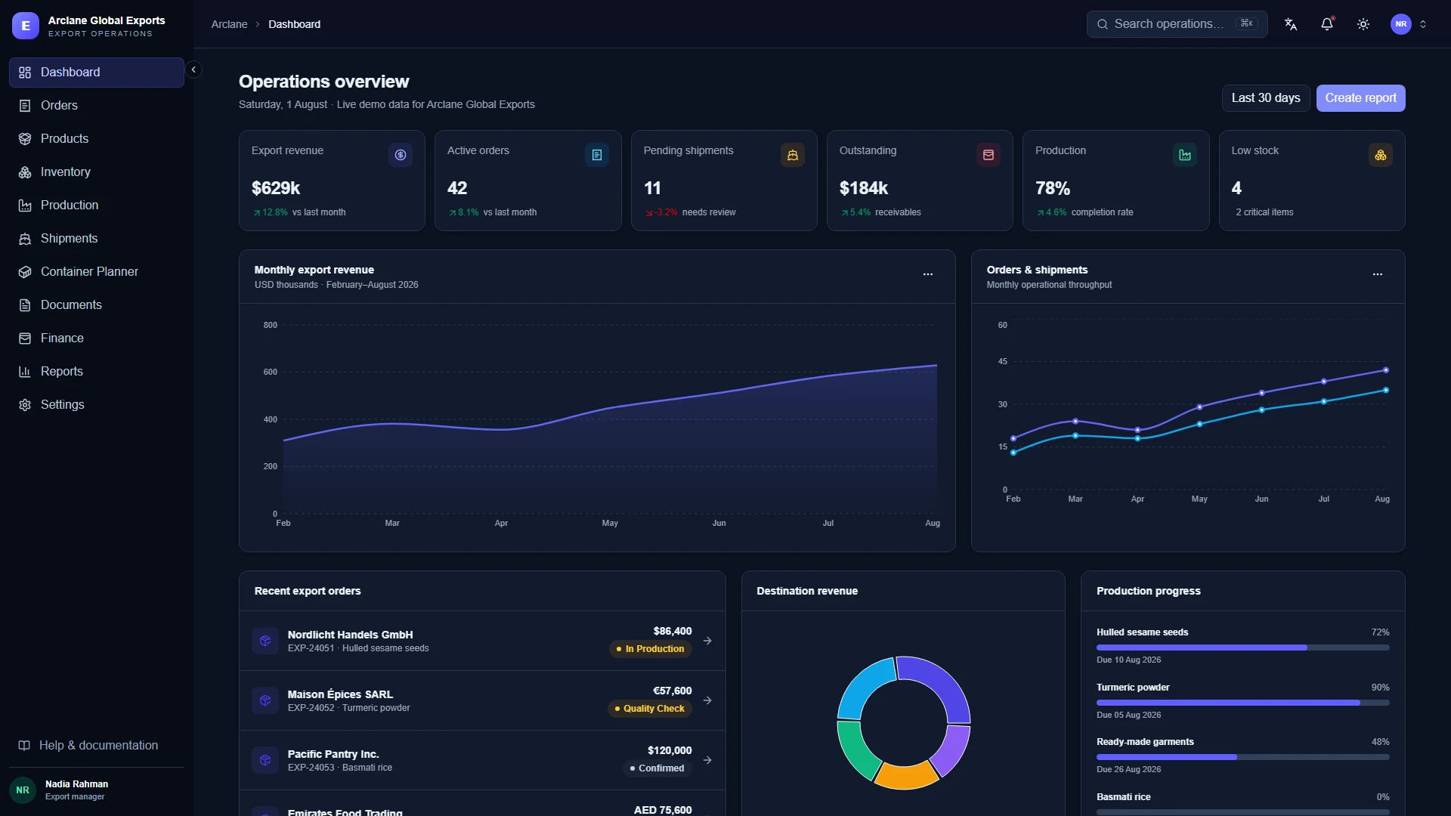Click the Export revenue dollar icon
The width and height of the screenshot is (1451, 816).
click(x=401, y=155)
